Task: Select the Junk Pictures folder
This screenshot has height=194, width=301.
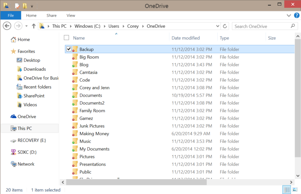Action: [92, 126]
